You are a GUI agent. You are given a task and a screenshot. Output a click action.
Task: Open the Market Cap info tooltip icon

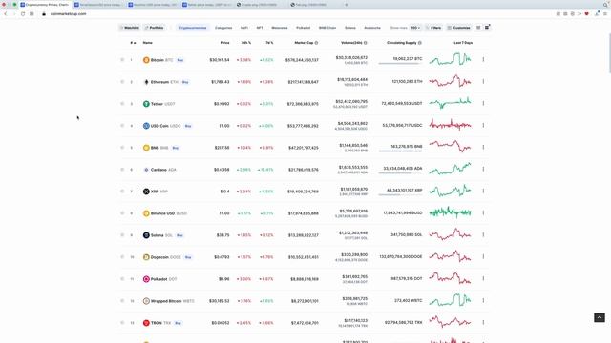[x=316, y=43]
